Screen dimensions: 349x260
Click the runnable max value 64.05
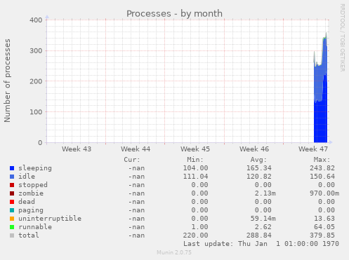[x=324, y=227]
